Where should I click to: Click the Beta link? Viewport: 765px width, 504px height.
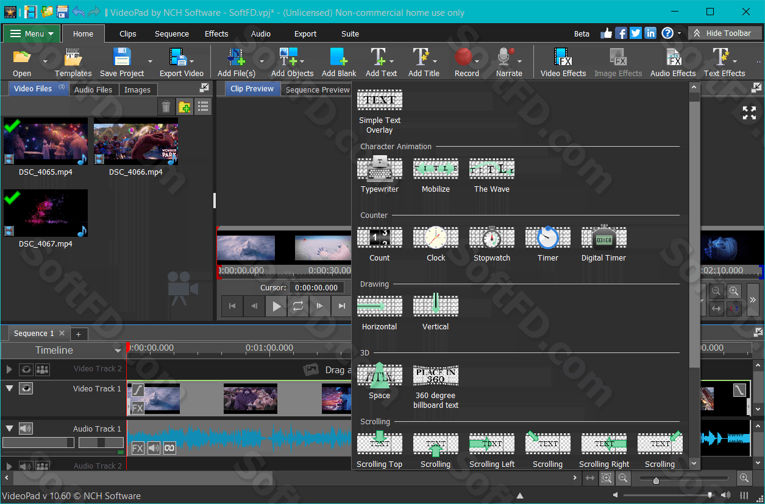tap(582, 33)
